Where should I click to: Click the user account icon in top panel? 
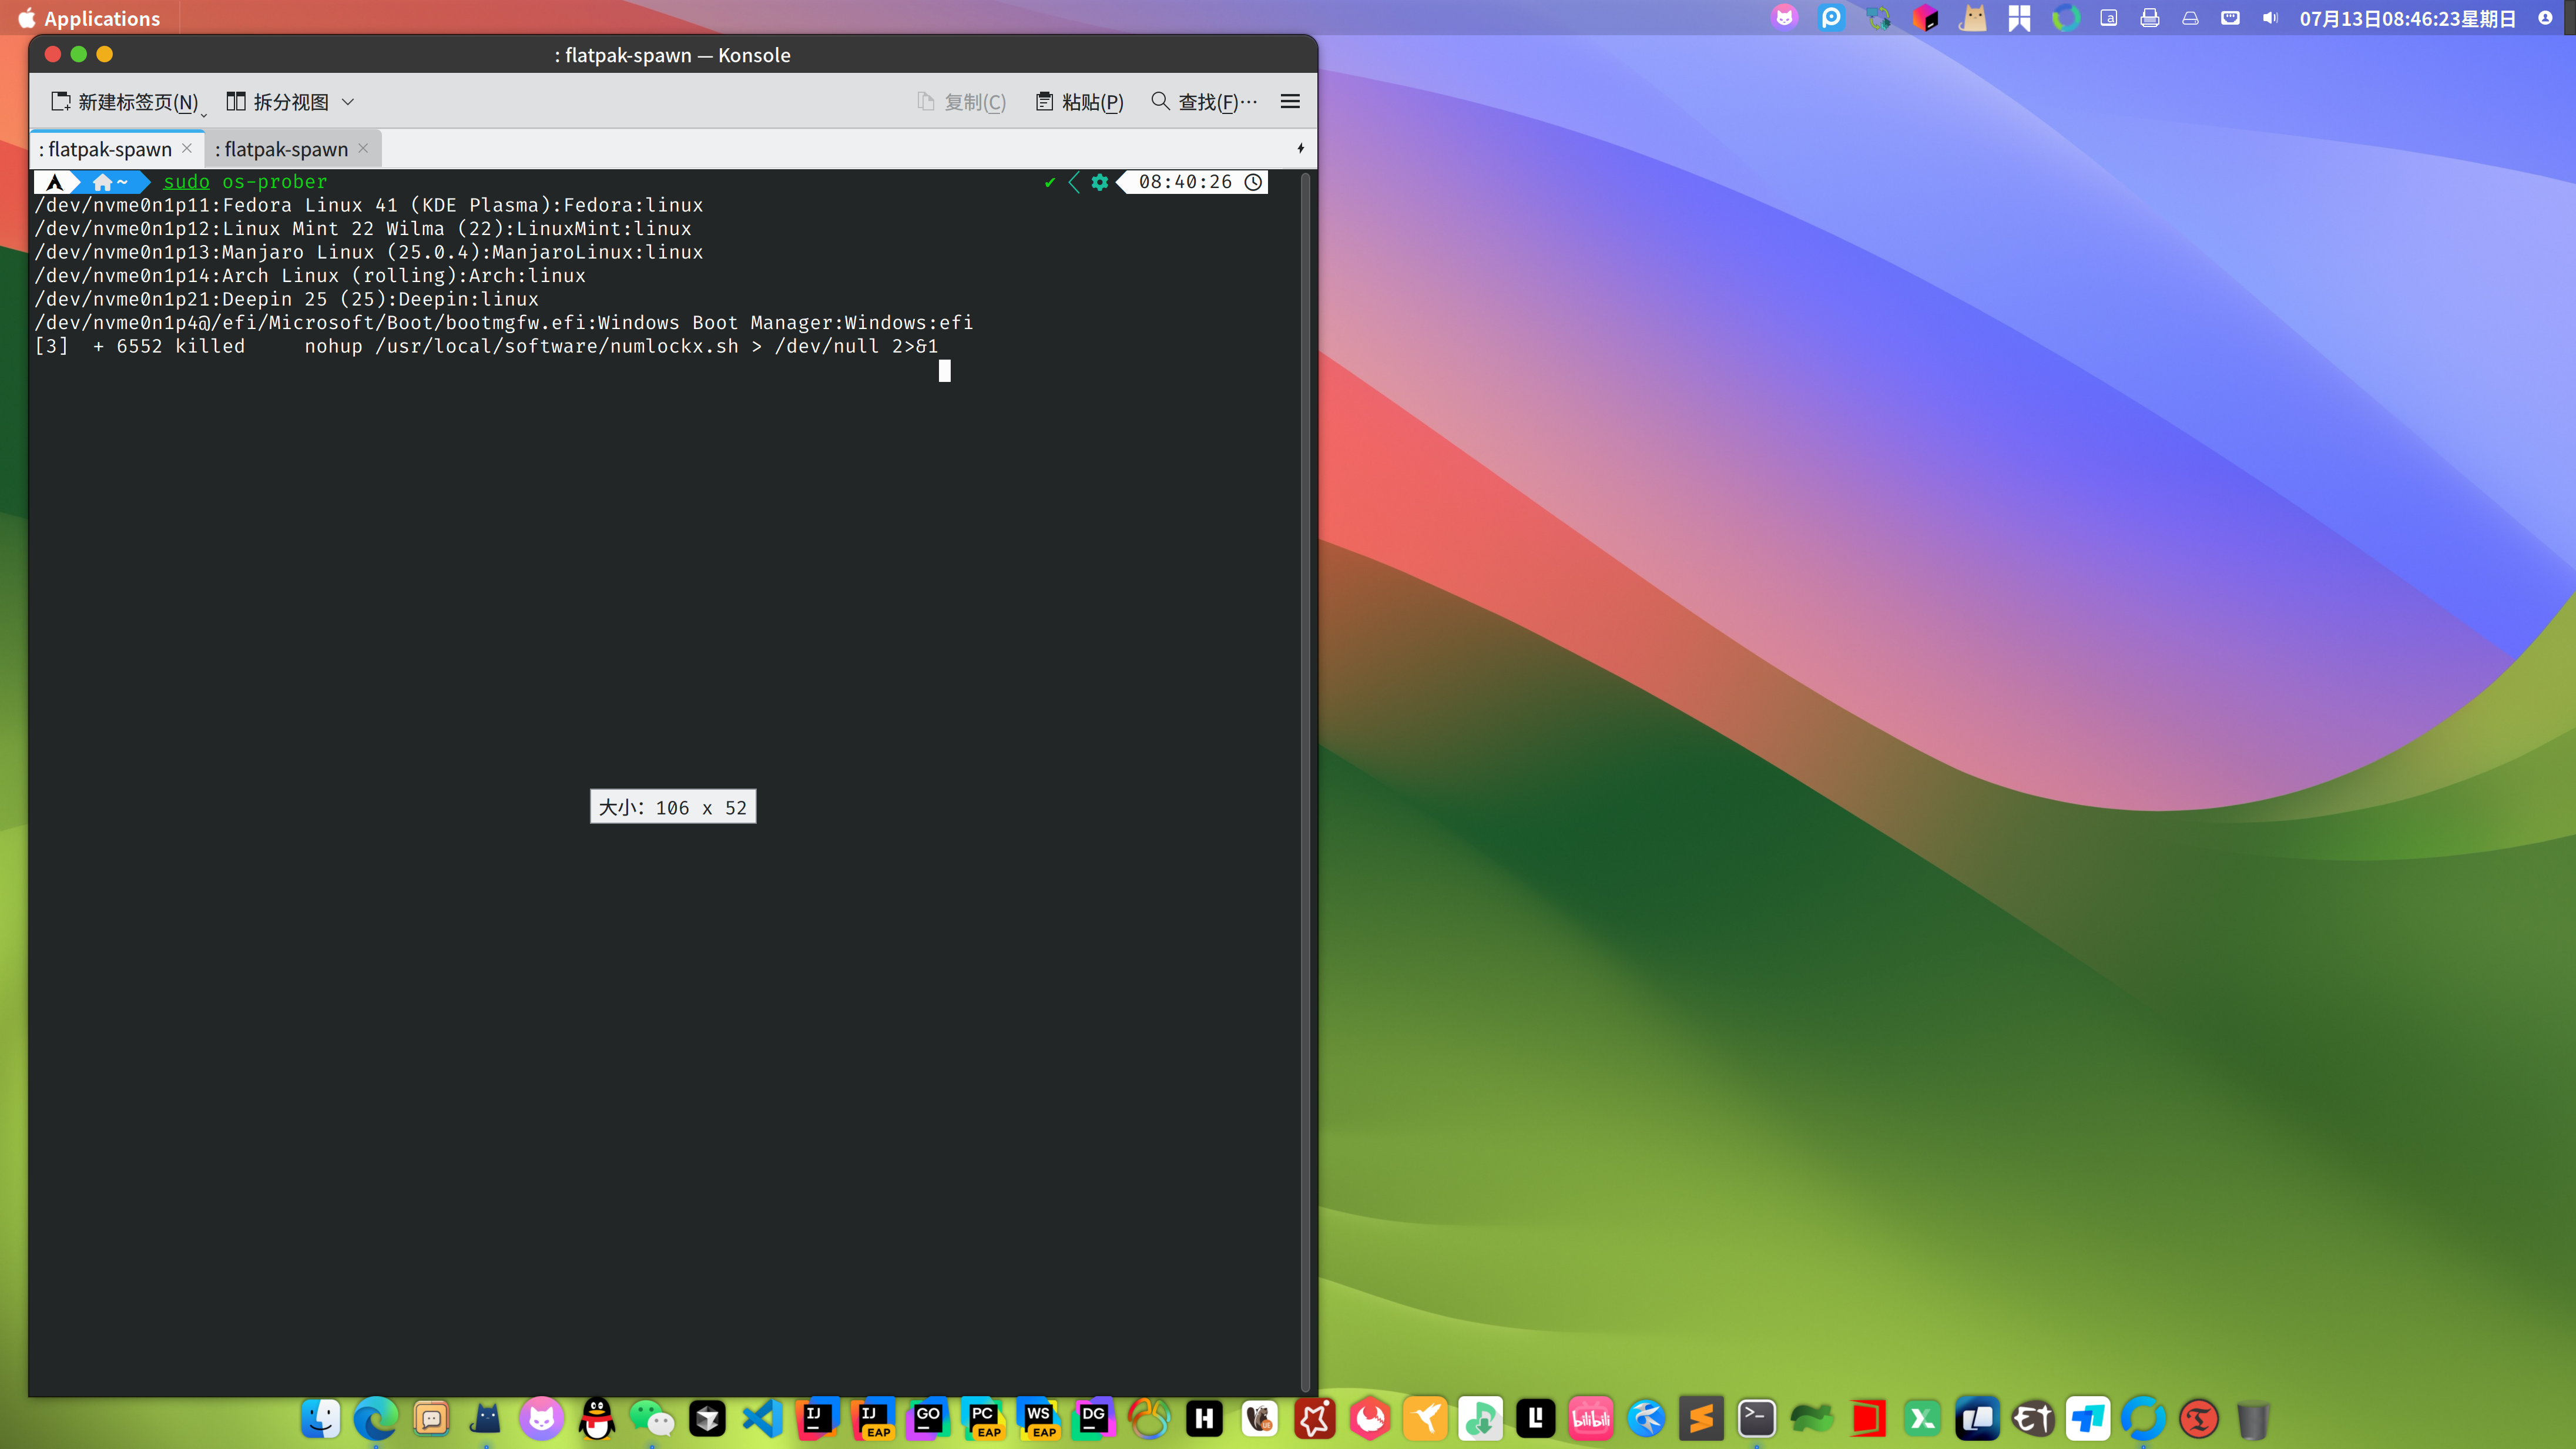coord(2545,18)
